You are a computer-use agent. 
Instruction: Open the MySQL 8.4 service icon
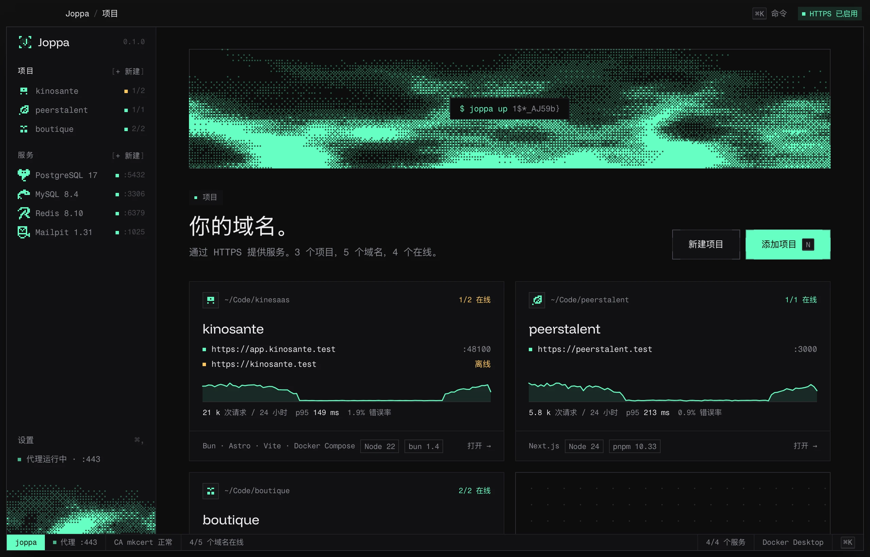[x=24, y=194]
